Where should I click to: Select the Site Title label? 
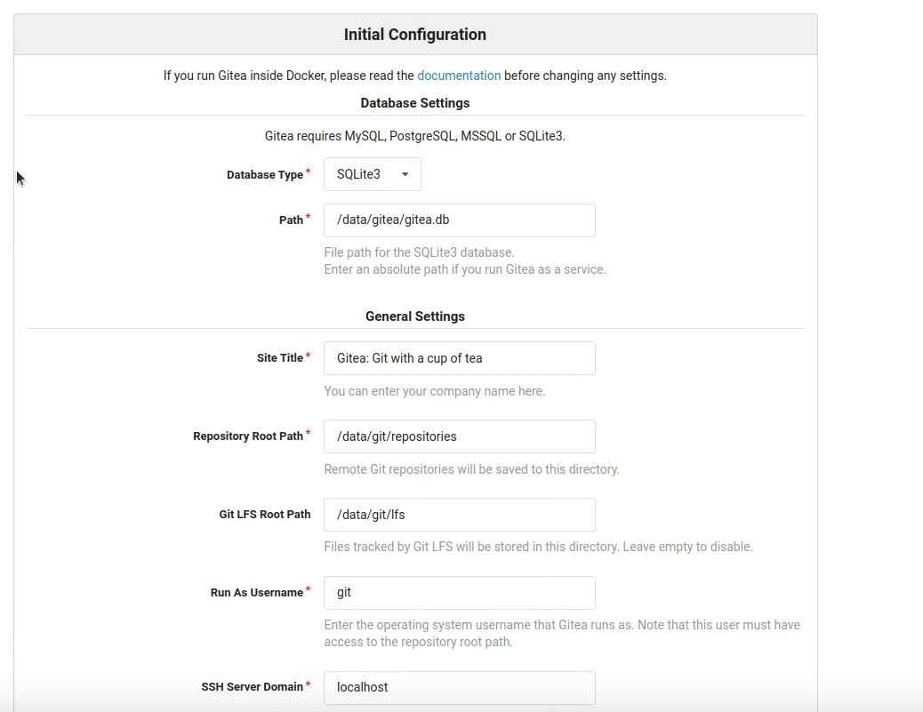278,357
